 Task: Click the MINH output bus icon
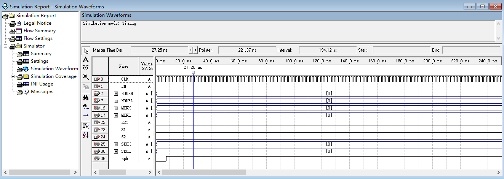coord(96,108)
